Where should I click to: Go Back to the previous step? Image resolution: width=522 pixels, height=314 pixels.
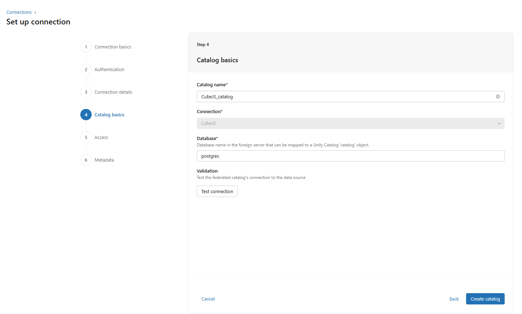[x=454, y=299]
